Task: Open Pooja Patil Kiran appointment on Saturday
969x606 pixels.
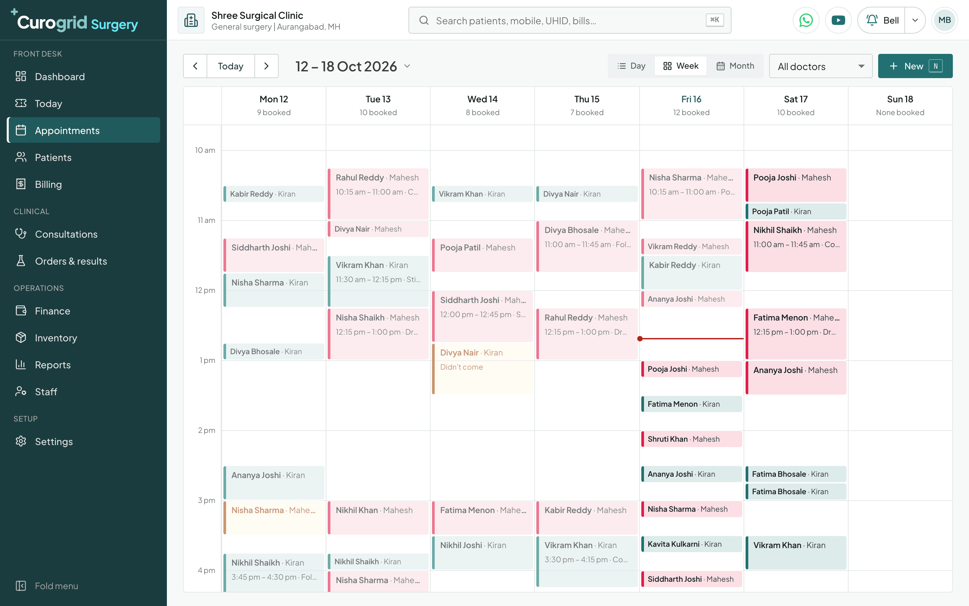Action: tap(796, 211)
